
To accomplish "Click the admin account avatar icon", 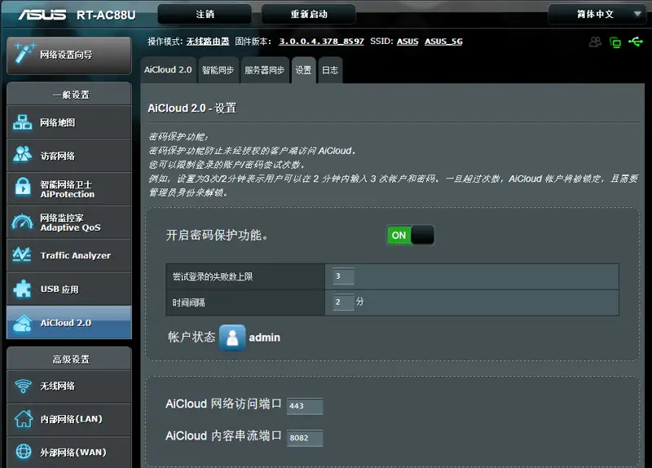I will click(232, 338).
